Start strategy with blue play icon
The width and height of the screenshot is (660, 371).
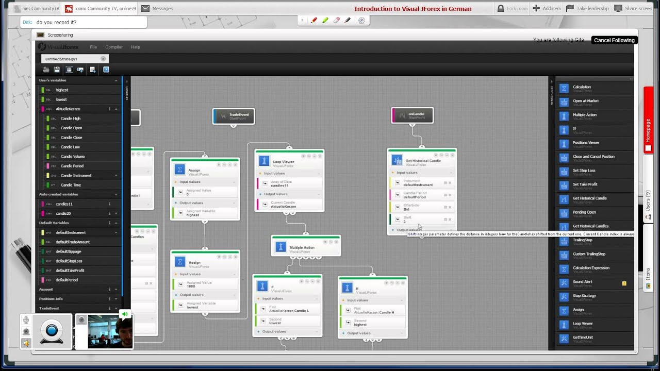tap(106, 70)
